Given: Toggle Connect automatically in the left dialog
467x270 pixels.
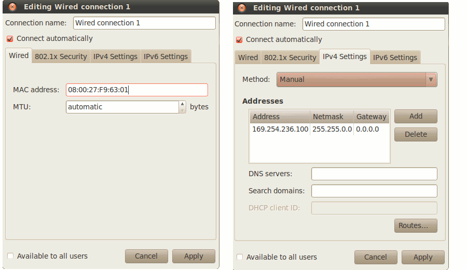Looking at the screenshot, I should click(10, 39).
